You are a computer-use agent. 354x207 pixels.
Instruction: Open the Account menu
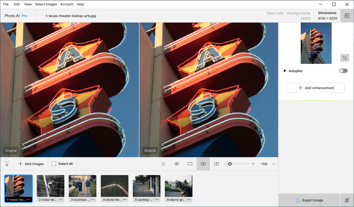pyautogui.click(x=67, y=4)
